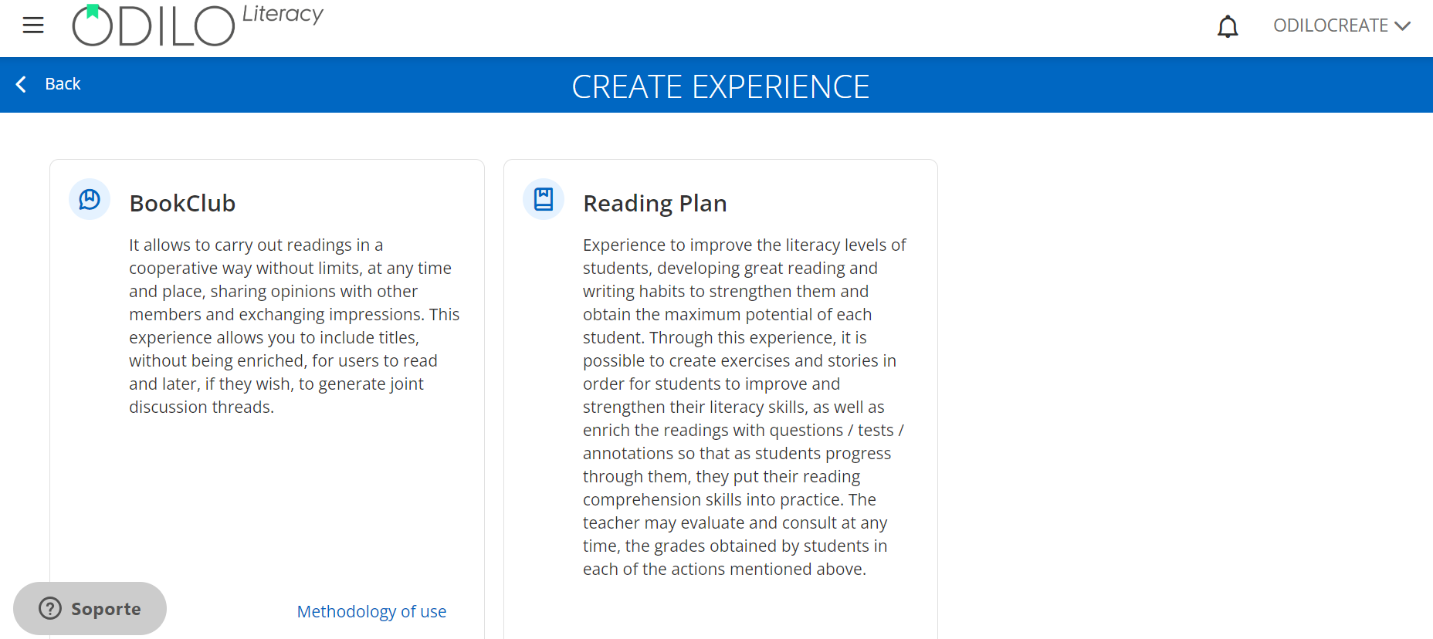
Task: Go Back to previous page
Action: [x=48, y=84]
